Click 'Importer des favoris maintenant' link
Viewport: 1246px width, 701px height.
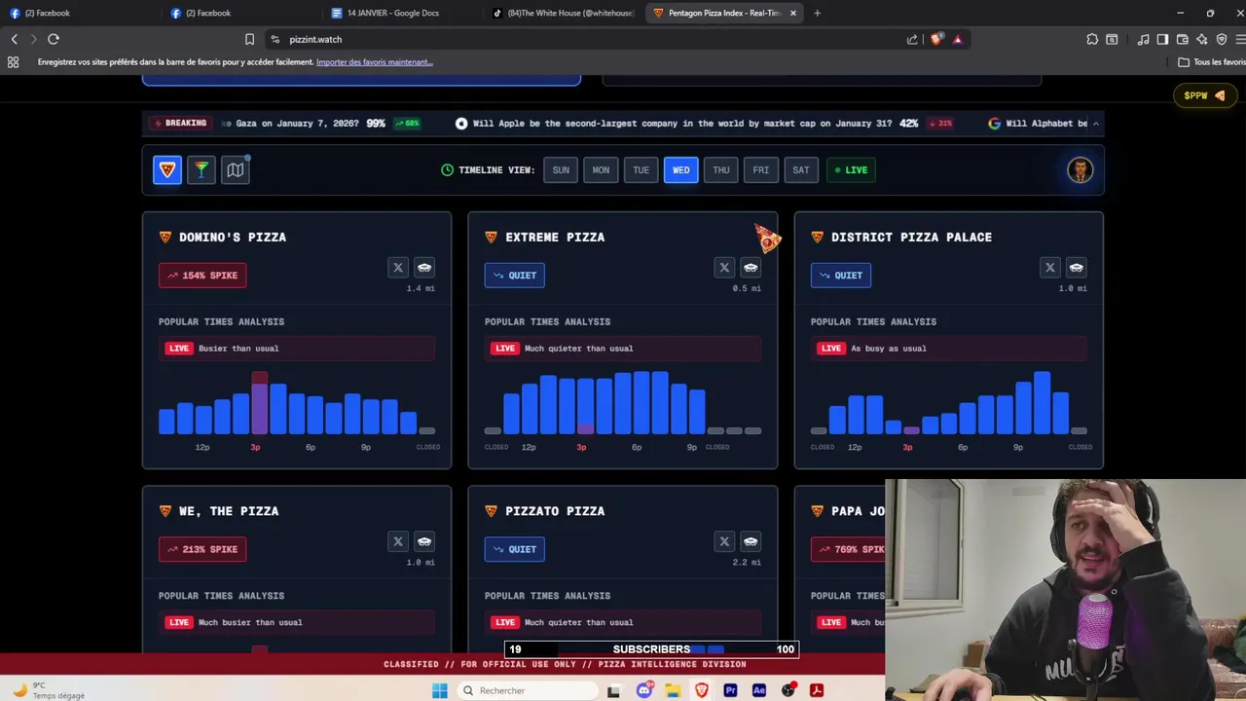[375, 62]
